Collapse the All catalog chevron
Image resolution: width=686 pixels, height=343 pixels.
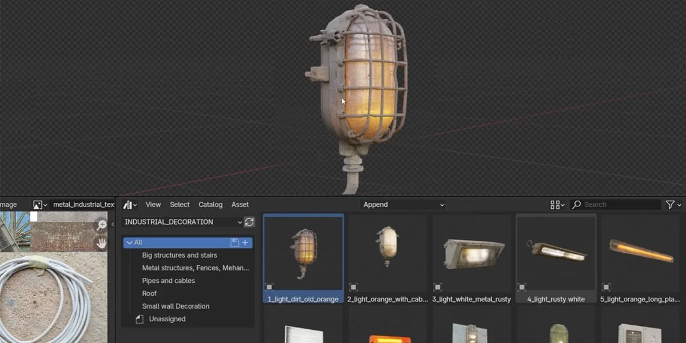pos(130,243)
